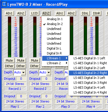The height and width of the screenshot is (112, 108).
Task: Click the LynxTWO mixer title bar icon
Action: (4, 4)
